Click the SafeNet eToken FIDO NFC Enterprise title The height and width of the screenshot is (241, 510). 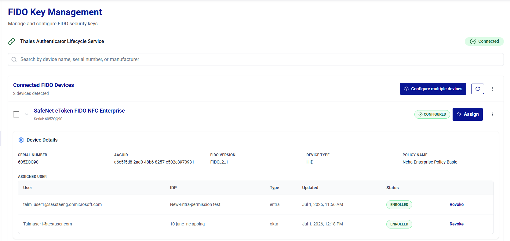pyautogui.click(x=79, y=111)
